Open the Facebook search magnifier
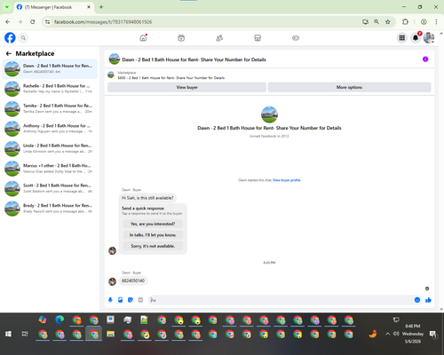The height and width of the screenshot is (355, 444). pos(23,38)
